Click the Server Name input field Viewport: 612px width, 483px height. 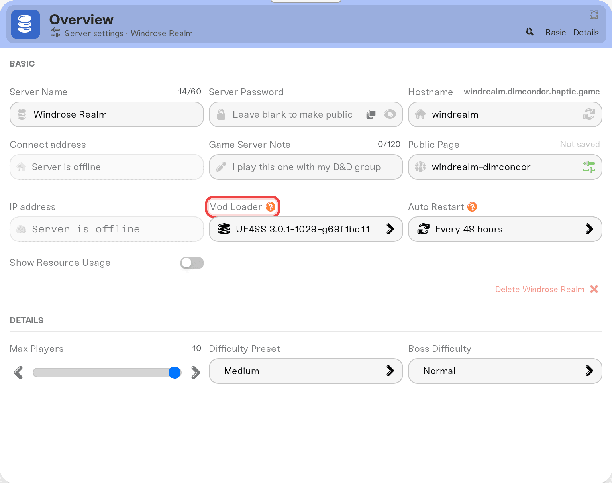click(107, 114)
